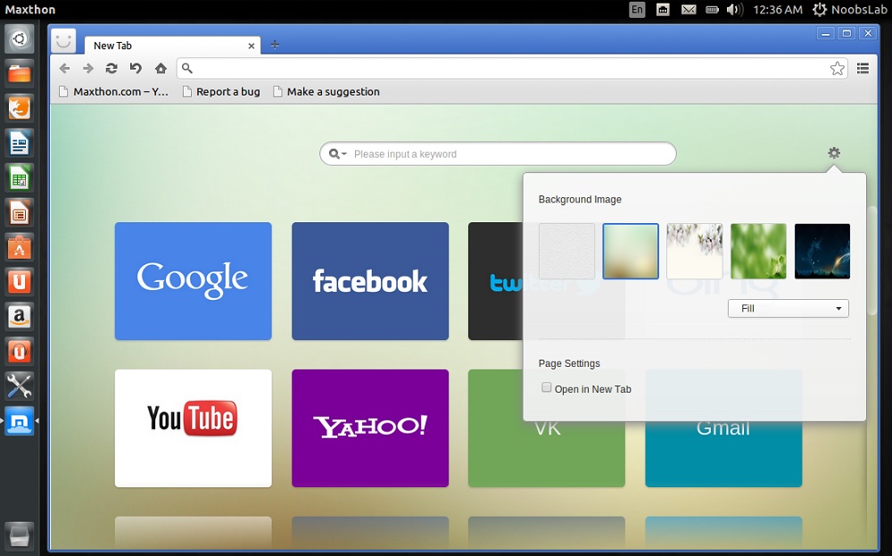
Task: Bookmark page with the star icon
Action: coord(837,69)
